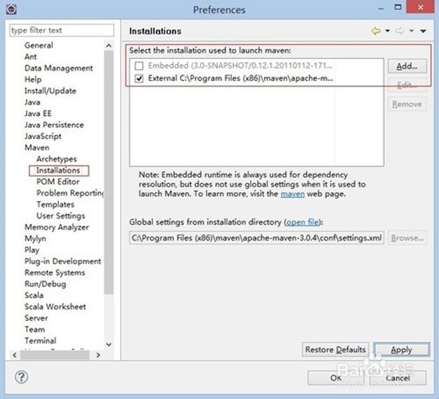The height and width of the screenshot is (399, 439).
Task: Select Server in the preferences tree
Action: click(x=36, y=318)
